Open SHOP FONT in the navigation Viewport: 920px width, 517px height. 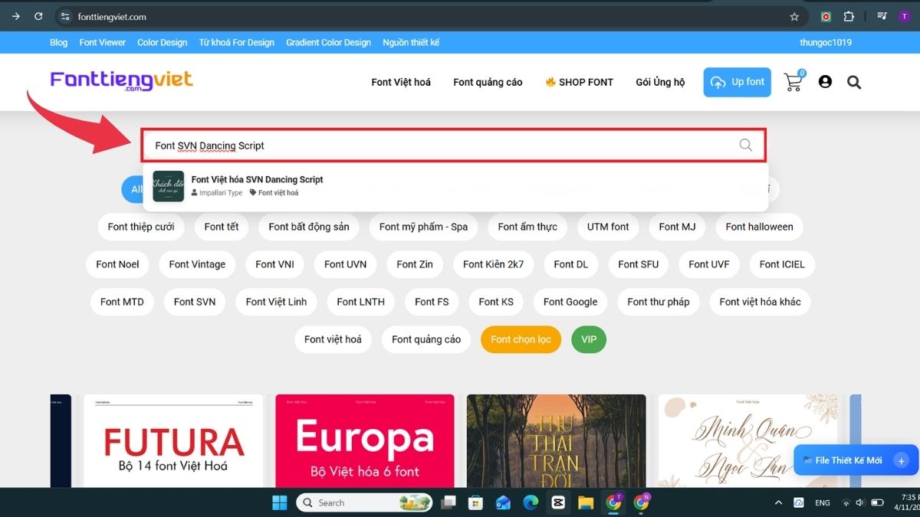(580, 82)
